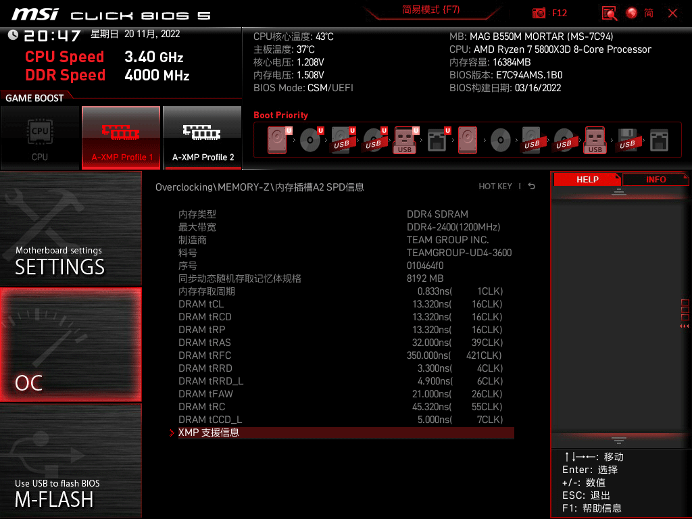This screenshot has height=519, width=692.
Task: Switch to the HELP tab
Action: click(x=587, y=180)
